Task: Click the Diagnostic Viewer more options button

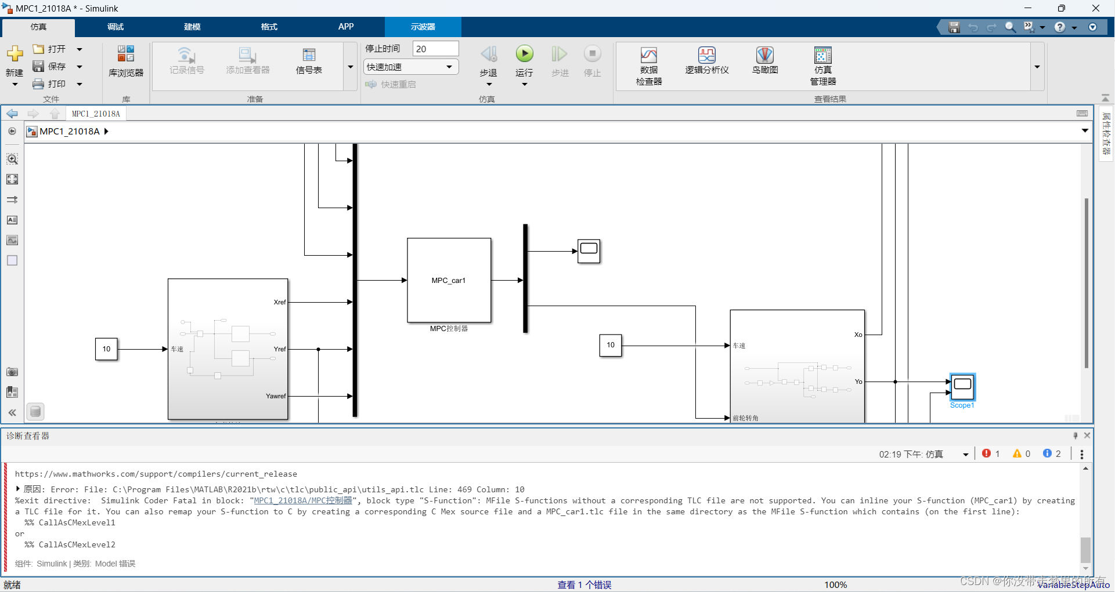Action: [1082, 454]
